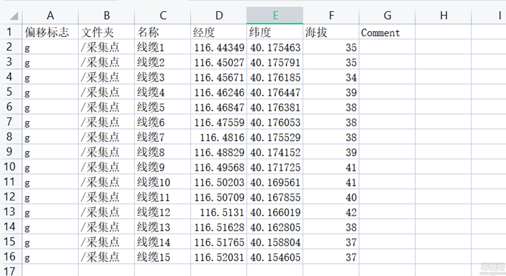
Task: Click empty cell A17
Action: [50, 270]
